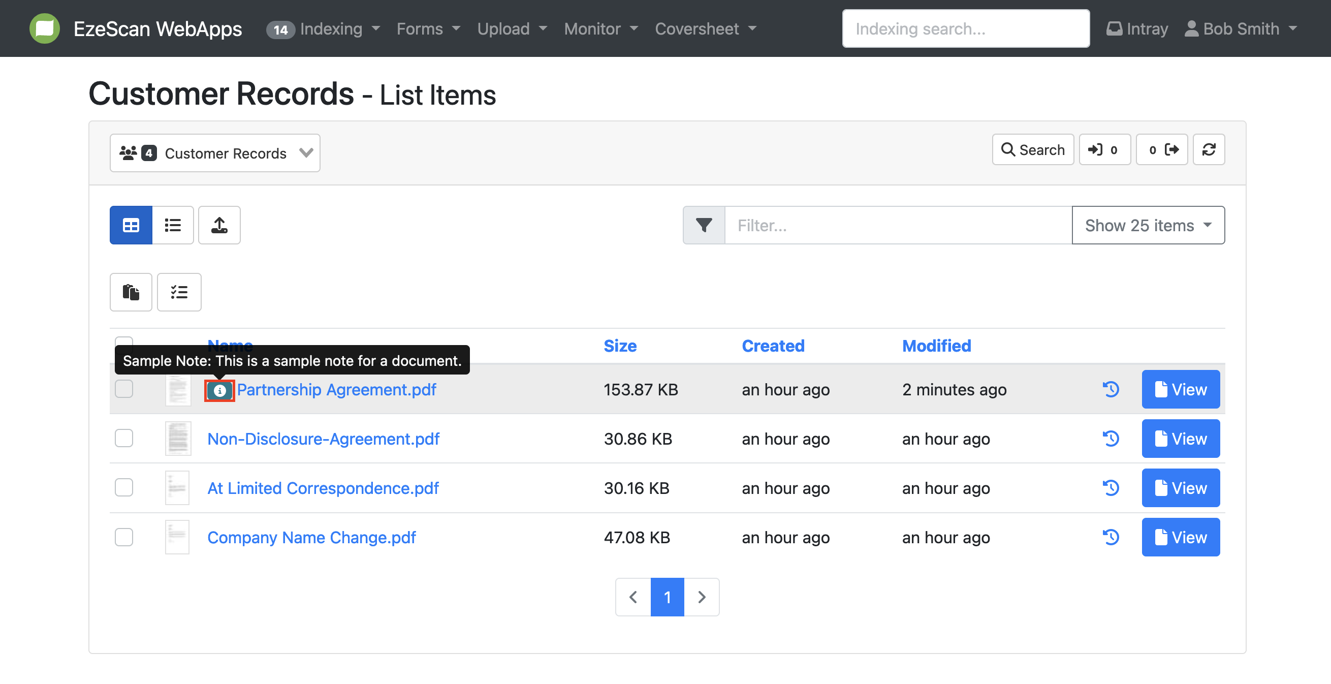
Task: Click the paste clipboard icon button
Action: tap(131, 292)
